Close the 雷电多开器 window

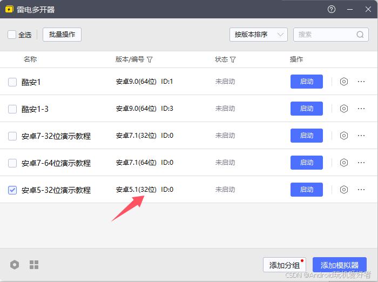point(368,9)
